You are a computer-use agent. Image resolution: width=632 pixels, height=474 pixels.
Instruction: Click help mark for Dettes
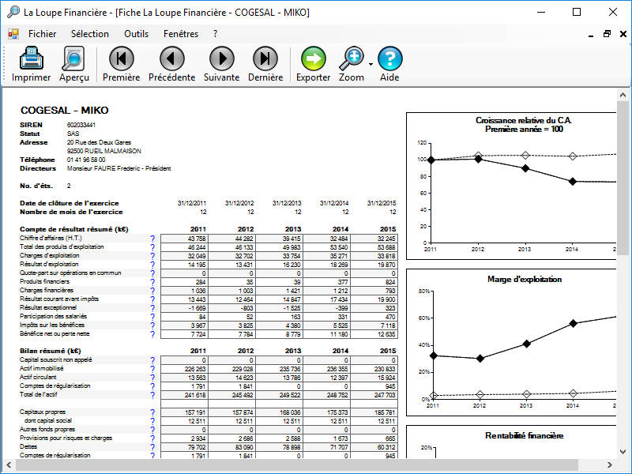click(152, 447)
